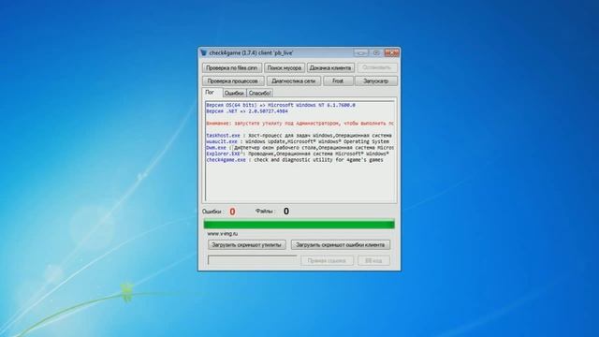Click the .NET version log line
Viewport: 599px width, 337px height.
tap(247, 110)
